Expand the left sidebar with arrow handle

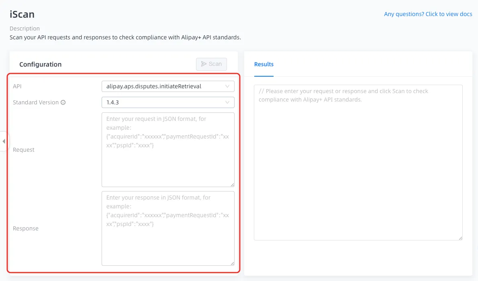pyautogui.click(x=4, y=141)
